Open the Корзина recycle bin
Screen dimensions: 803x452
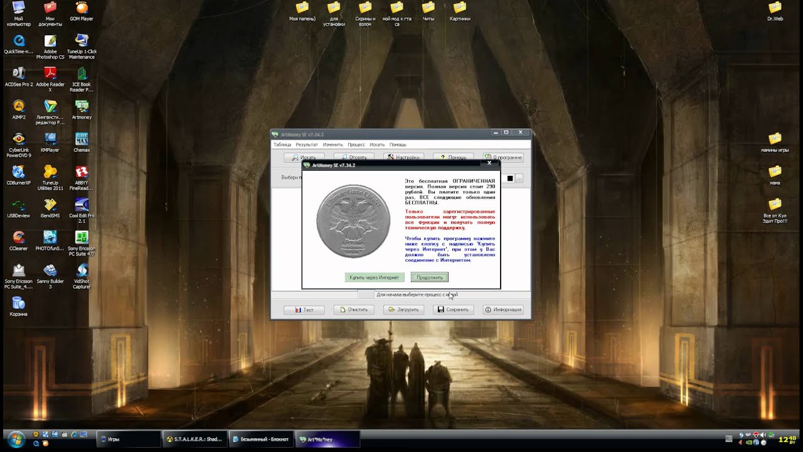[x=19, y=306]
